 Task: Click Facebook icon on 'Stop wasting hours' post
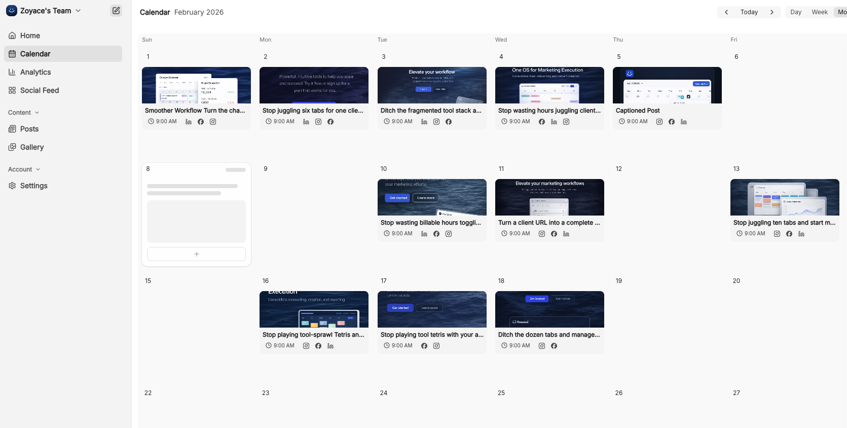tap(542, 122)
